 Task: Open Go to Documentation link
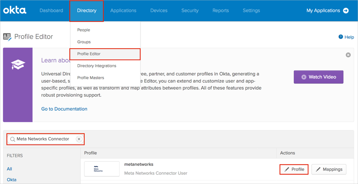tap(64, 109)
